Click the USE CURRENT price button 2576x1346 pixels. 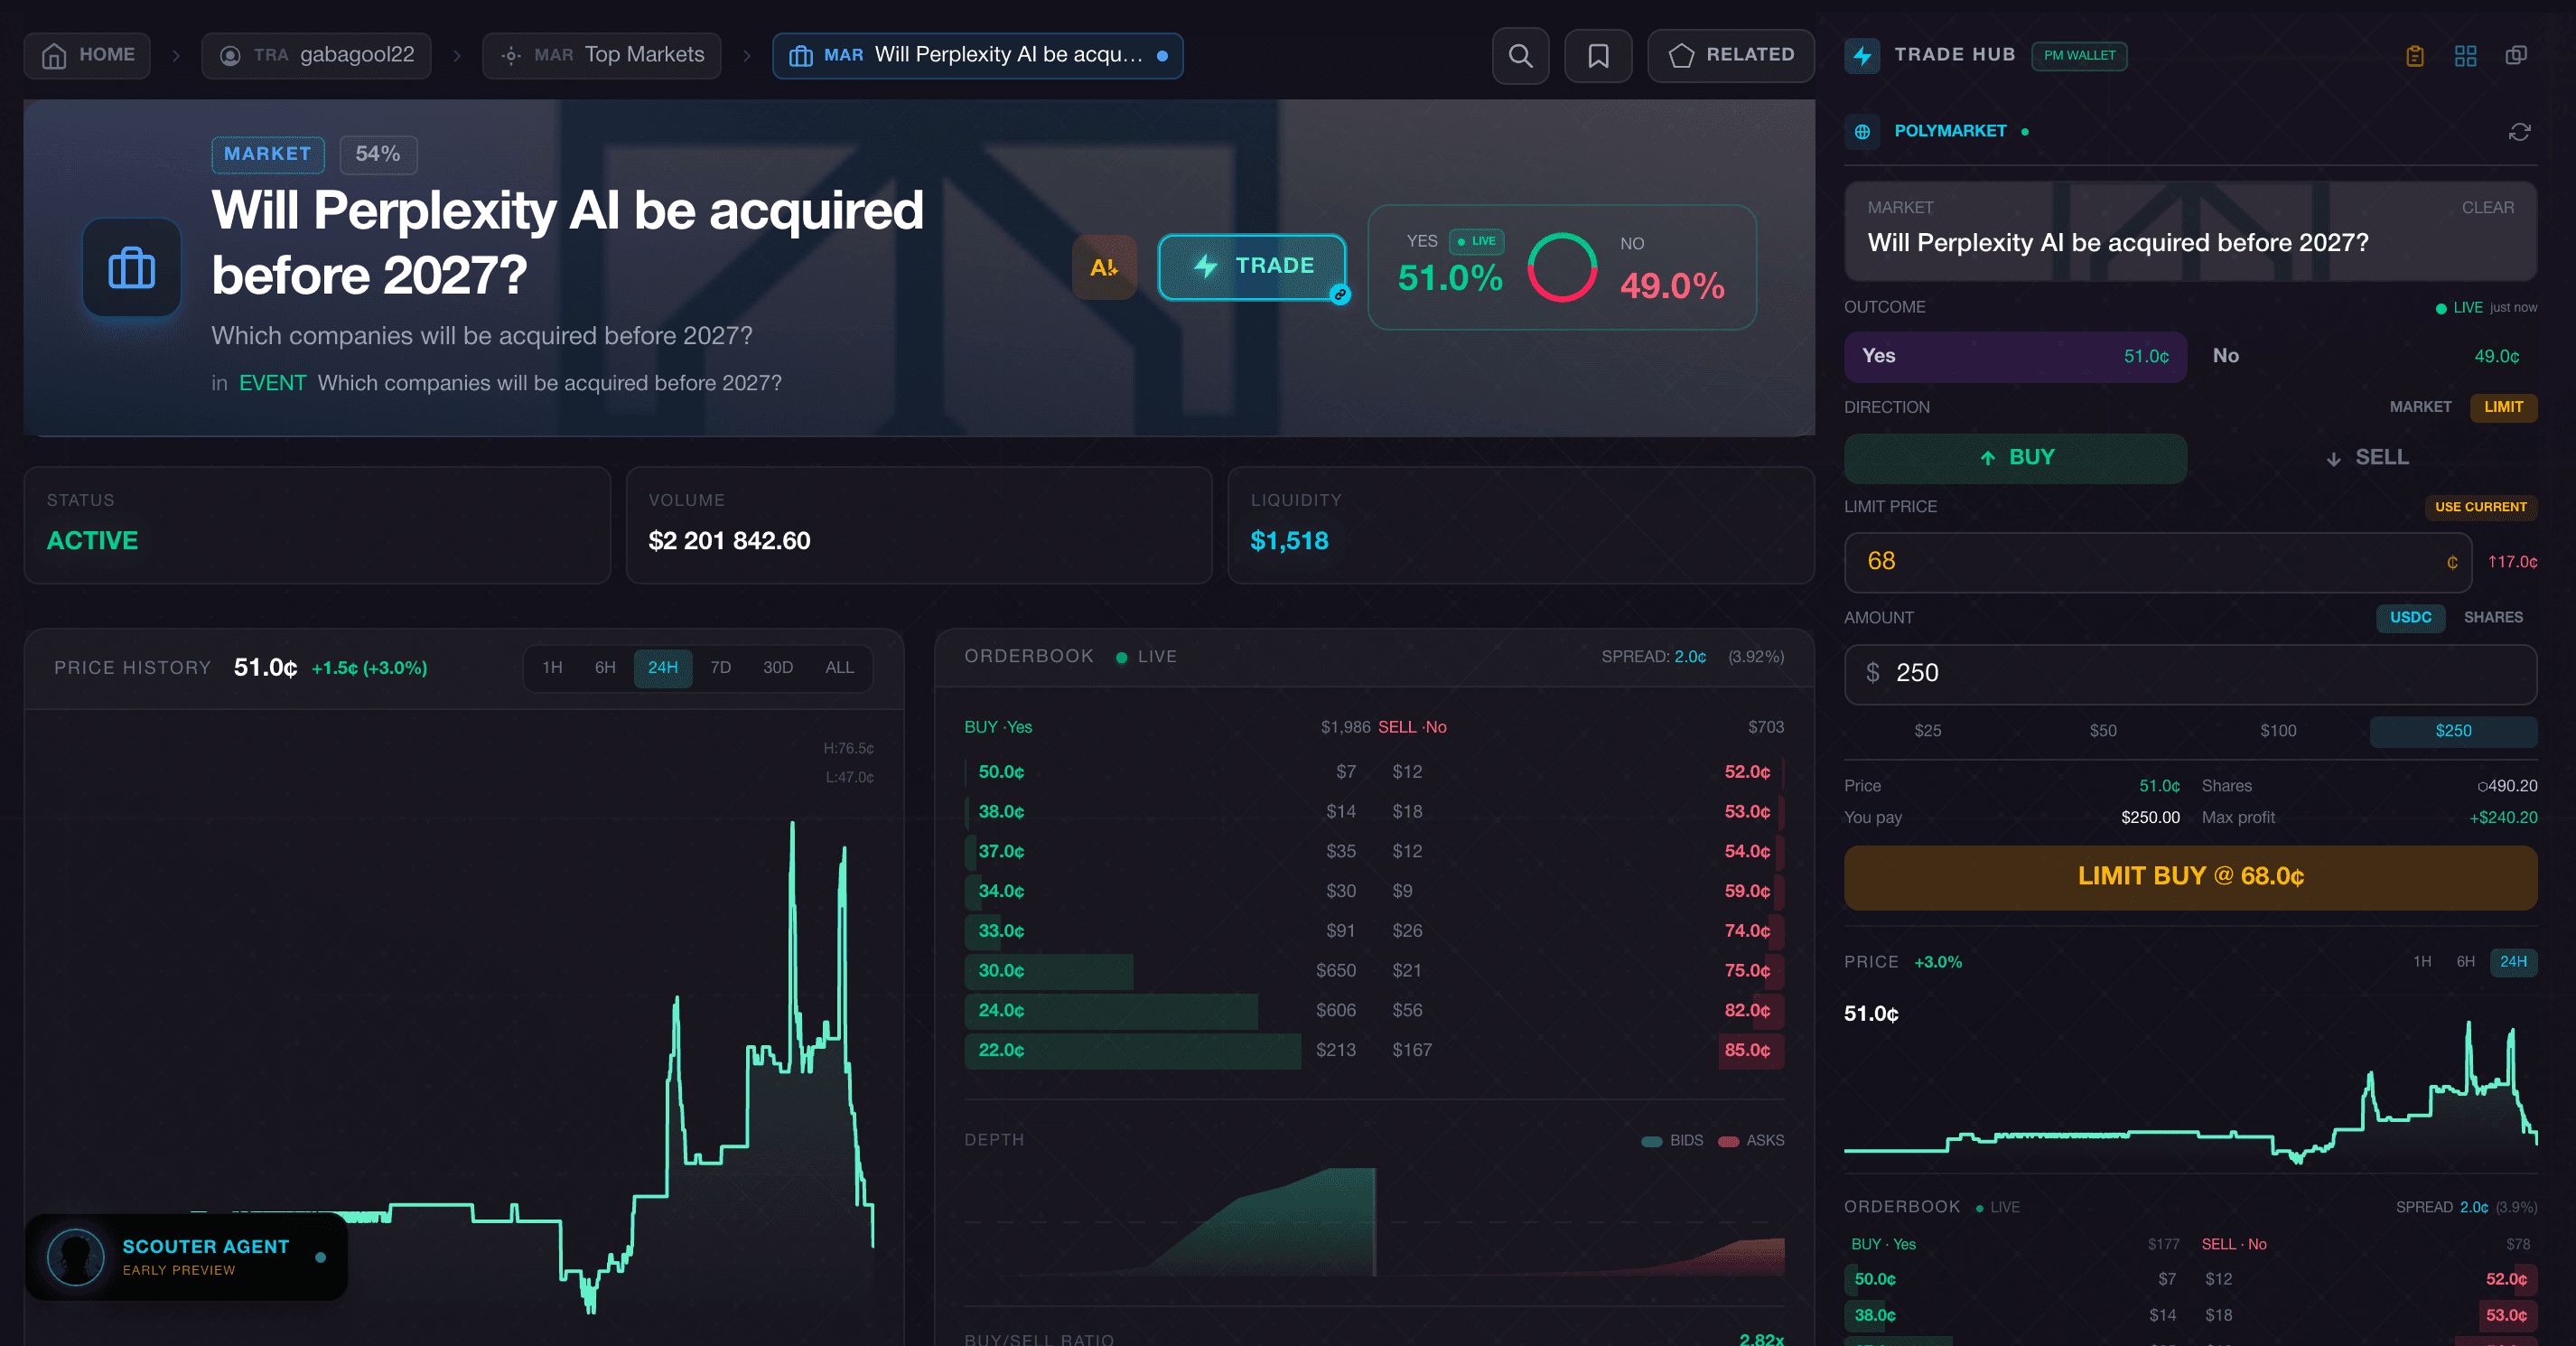[2480, 507]
